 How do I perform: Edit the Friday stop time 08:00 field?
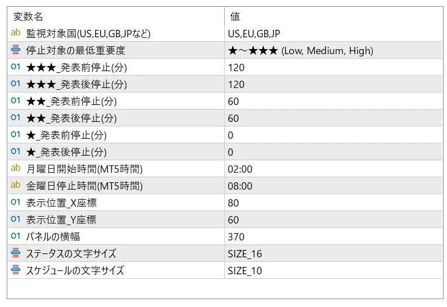pos(333,186)
